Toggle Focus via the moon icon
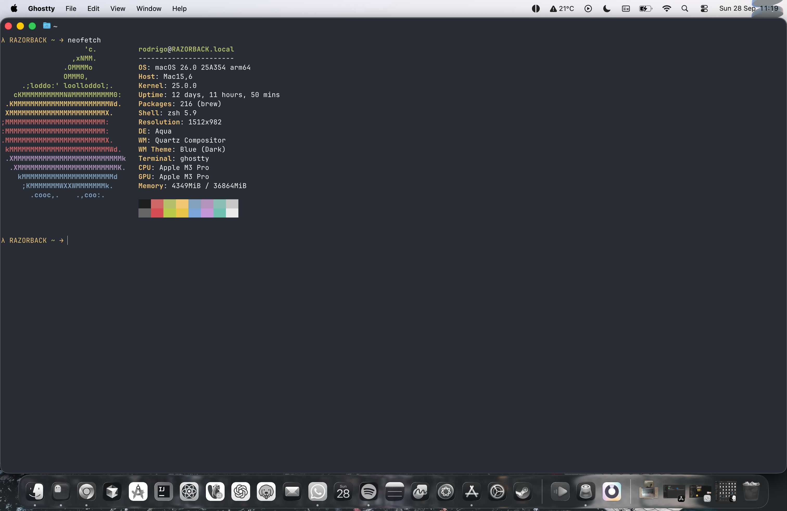This screenshot has width=787, height=511. point(607,9)
